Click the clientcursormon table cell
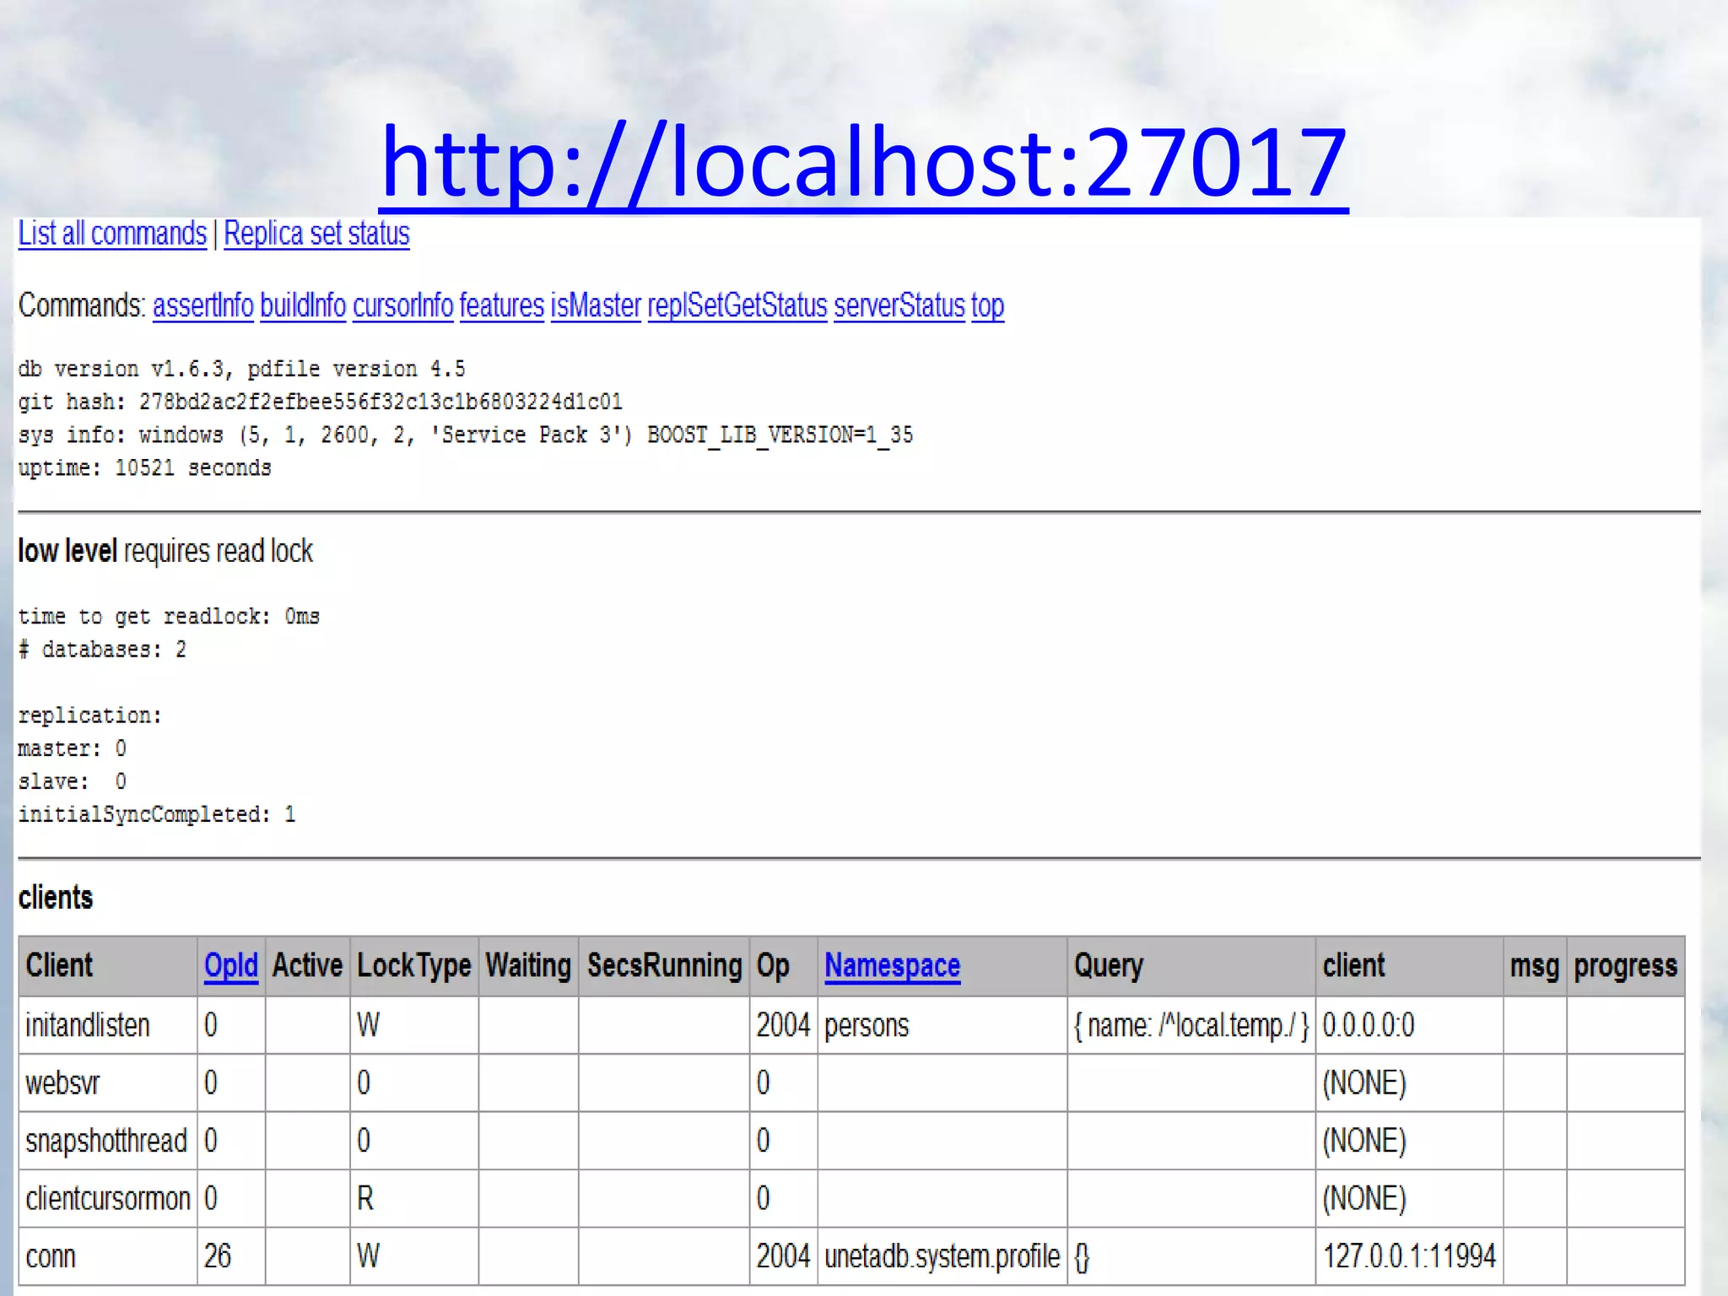This screenshot has height=1296, width=1728. pos(108,1198)
